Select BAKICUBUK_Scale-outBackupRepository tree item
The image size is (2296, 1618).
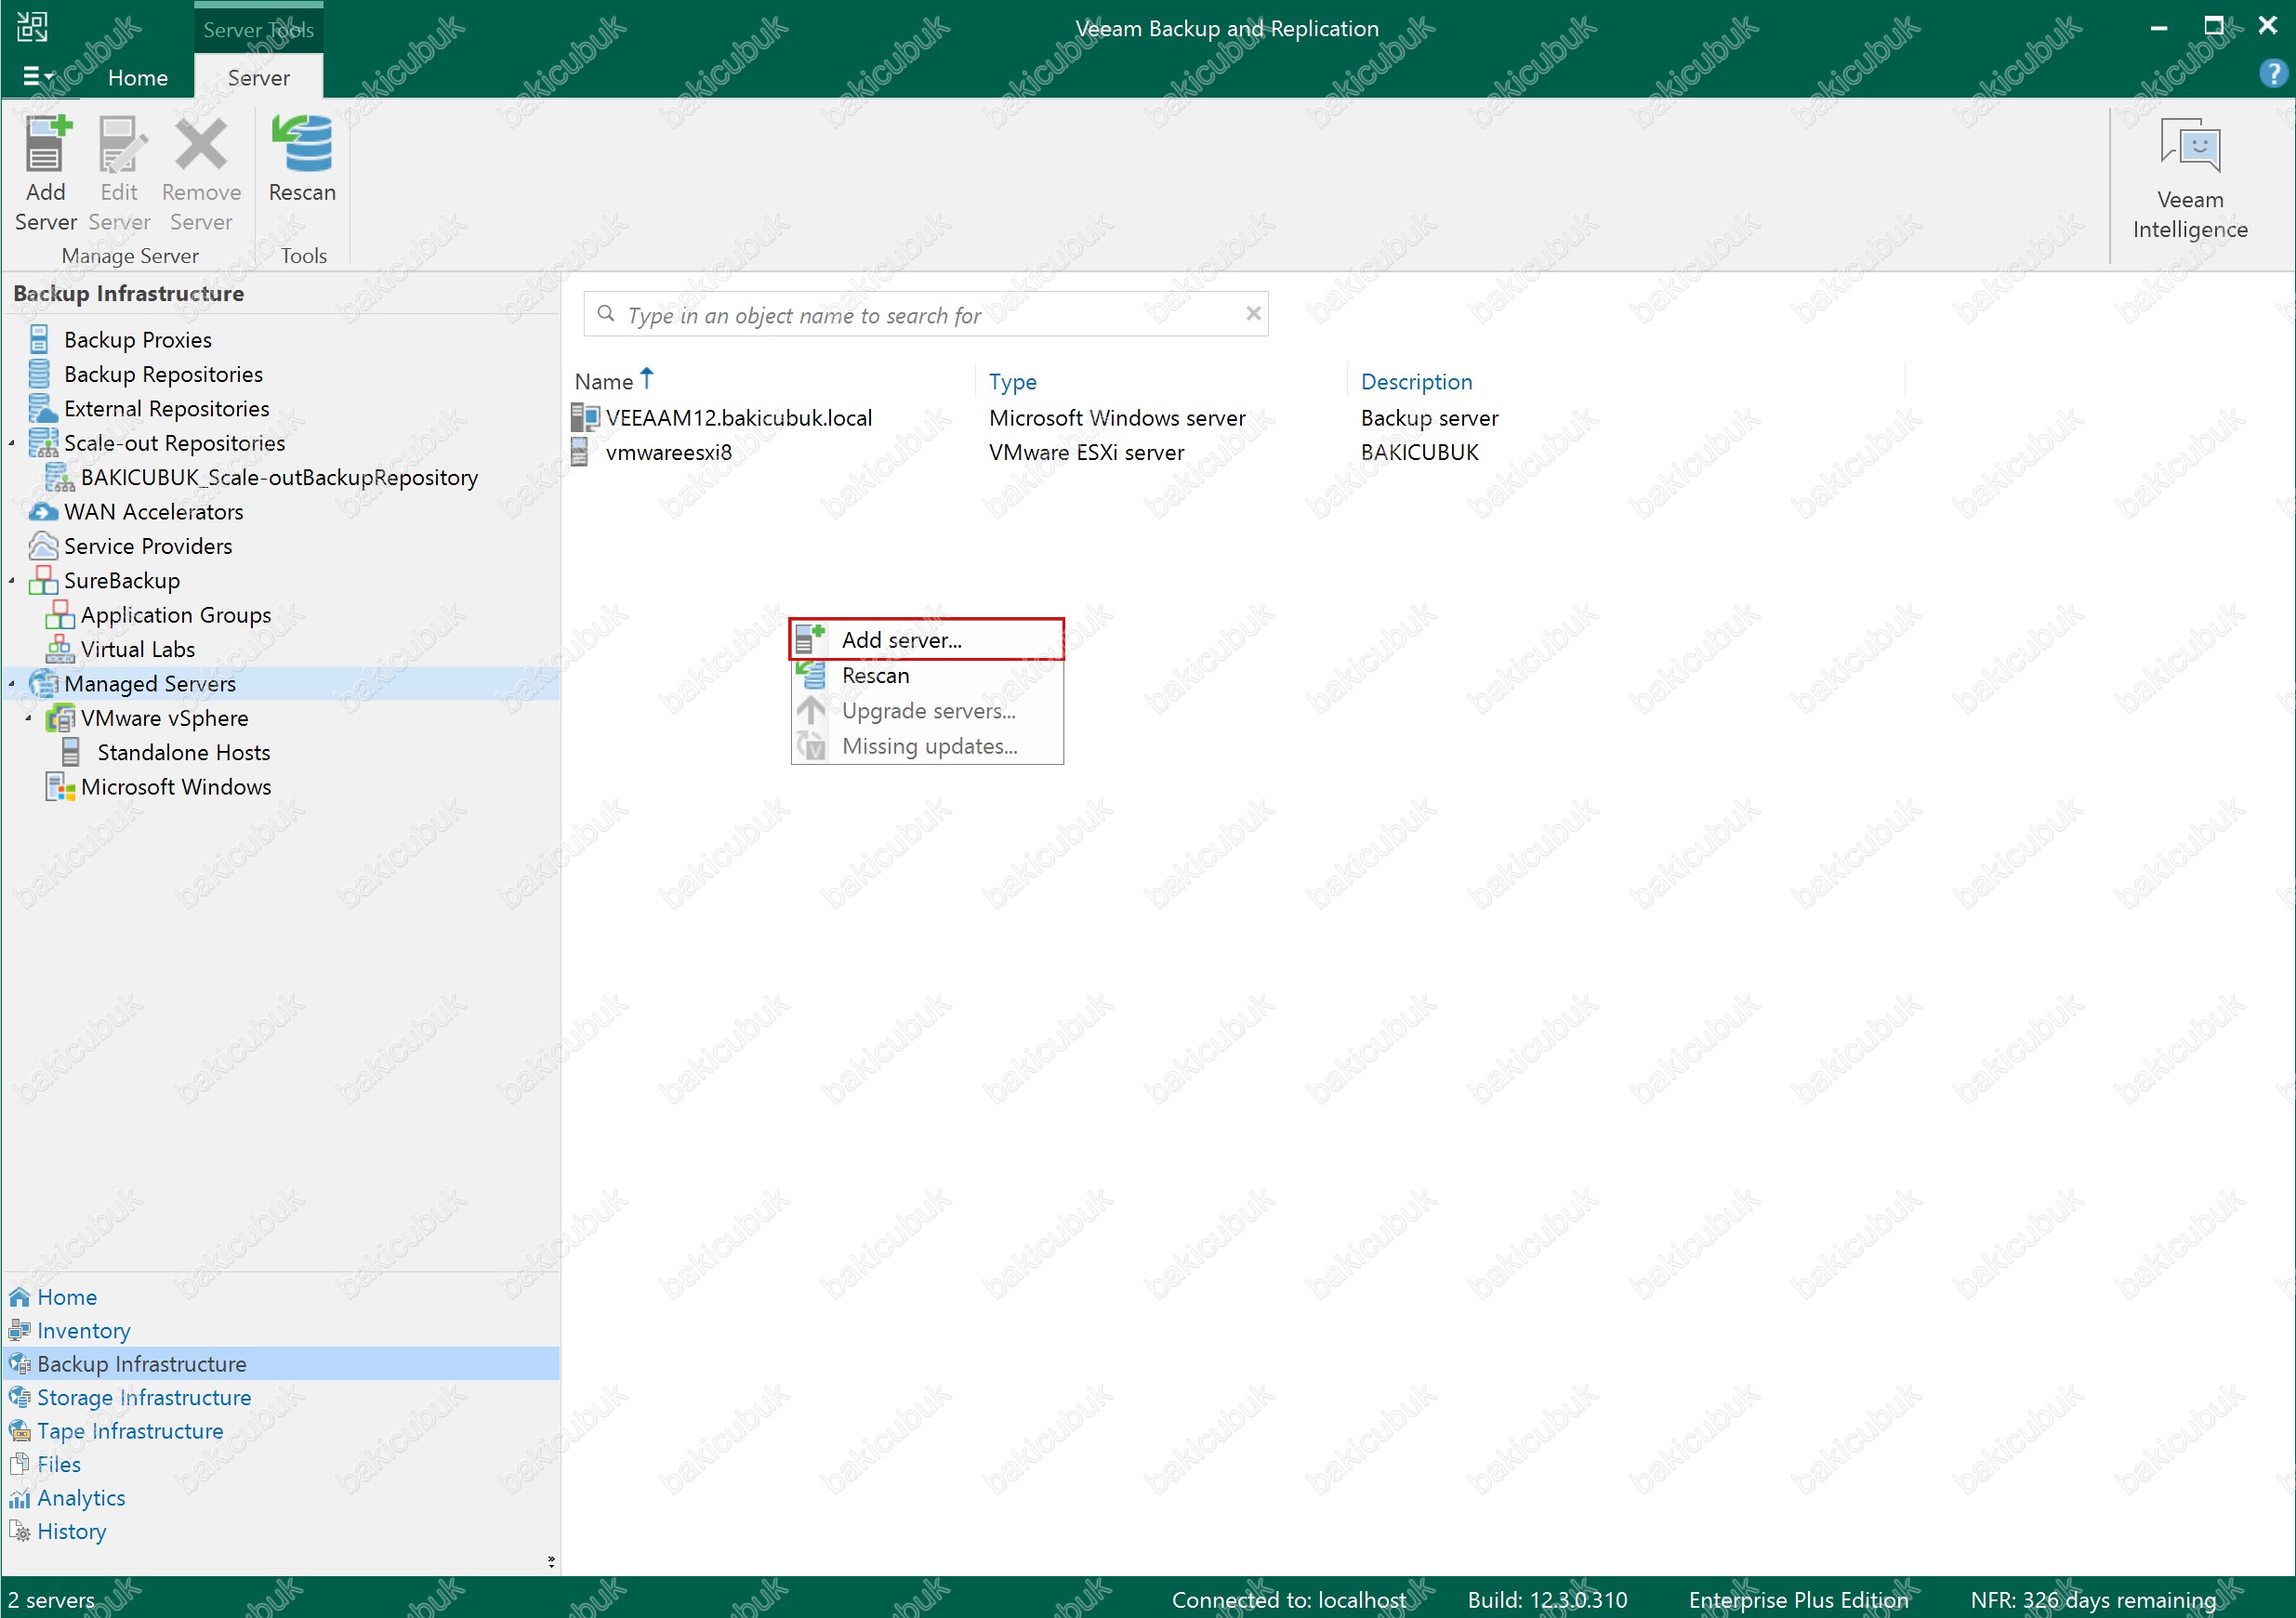click(x=279, y=477)
